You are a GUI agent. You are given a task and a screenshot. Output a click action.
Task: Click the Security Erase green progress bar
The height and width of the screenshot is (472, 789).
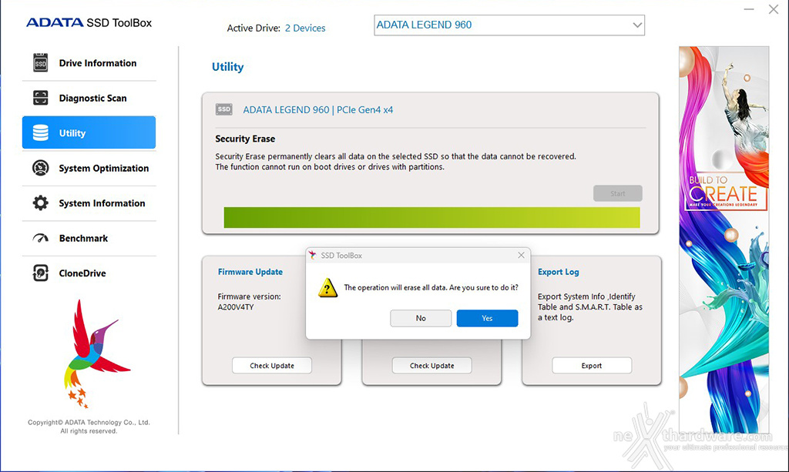click(x=431, y=218)
